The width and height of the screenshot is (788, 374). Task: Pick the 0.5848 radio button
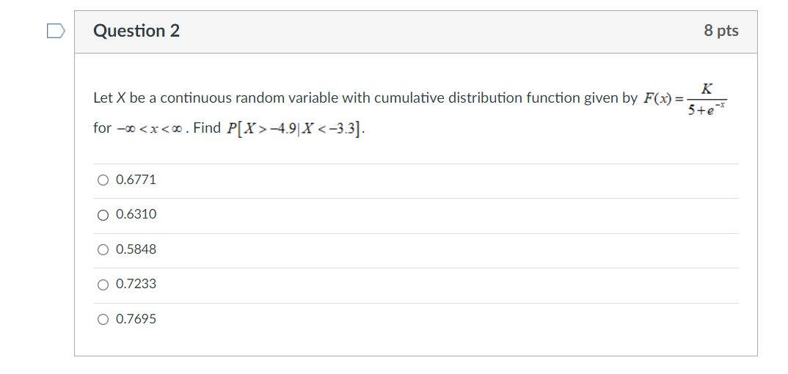point(103,250)
